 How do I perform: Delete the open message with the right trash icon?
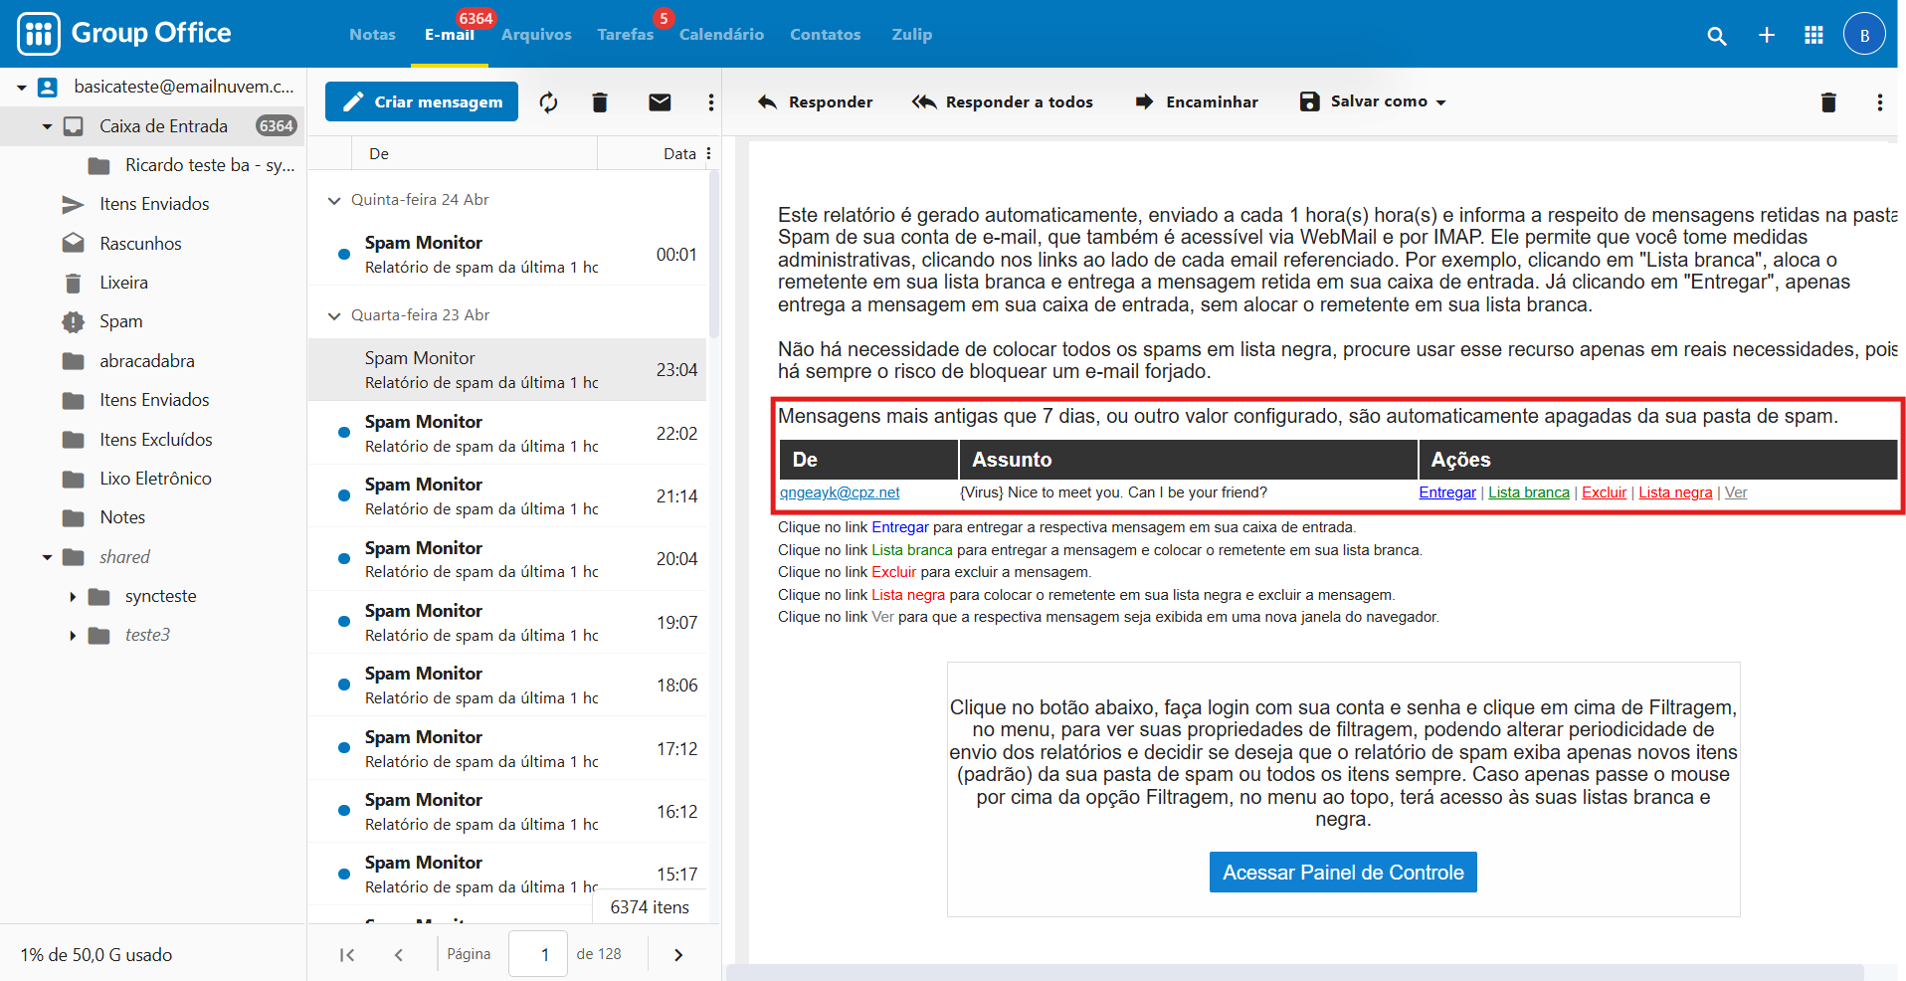(1827, 102)
